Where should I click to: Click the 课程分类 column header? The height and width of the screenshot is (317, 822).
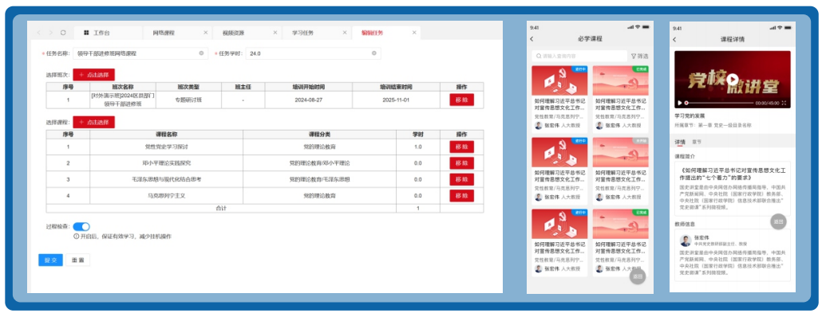320,135
